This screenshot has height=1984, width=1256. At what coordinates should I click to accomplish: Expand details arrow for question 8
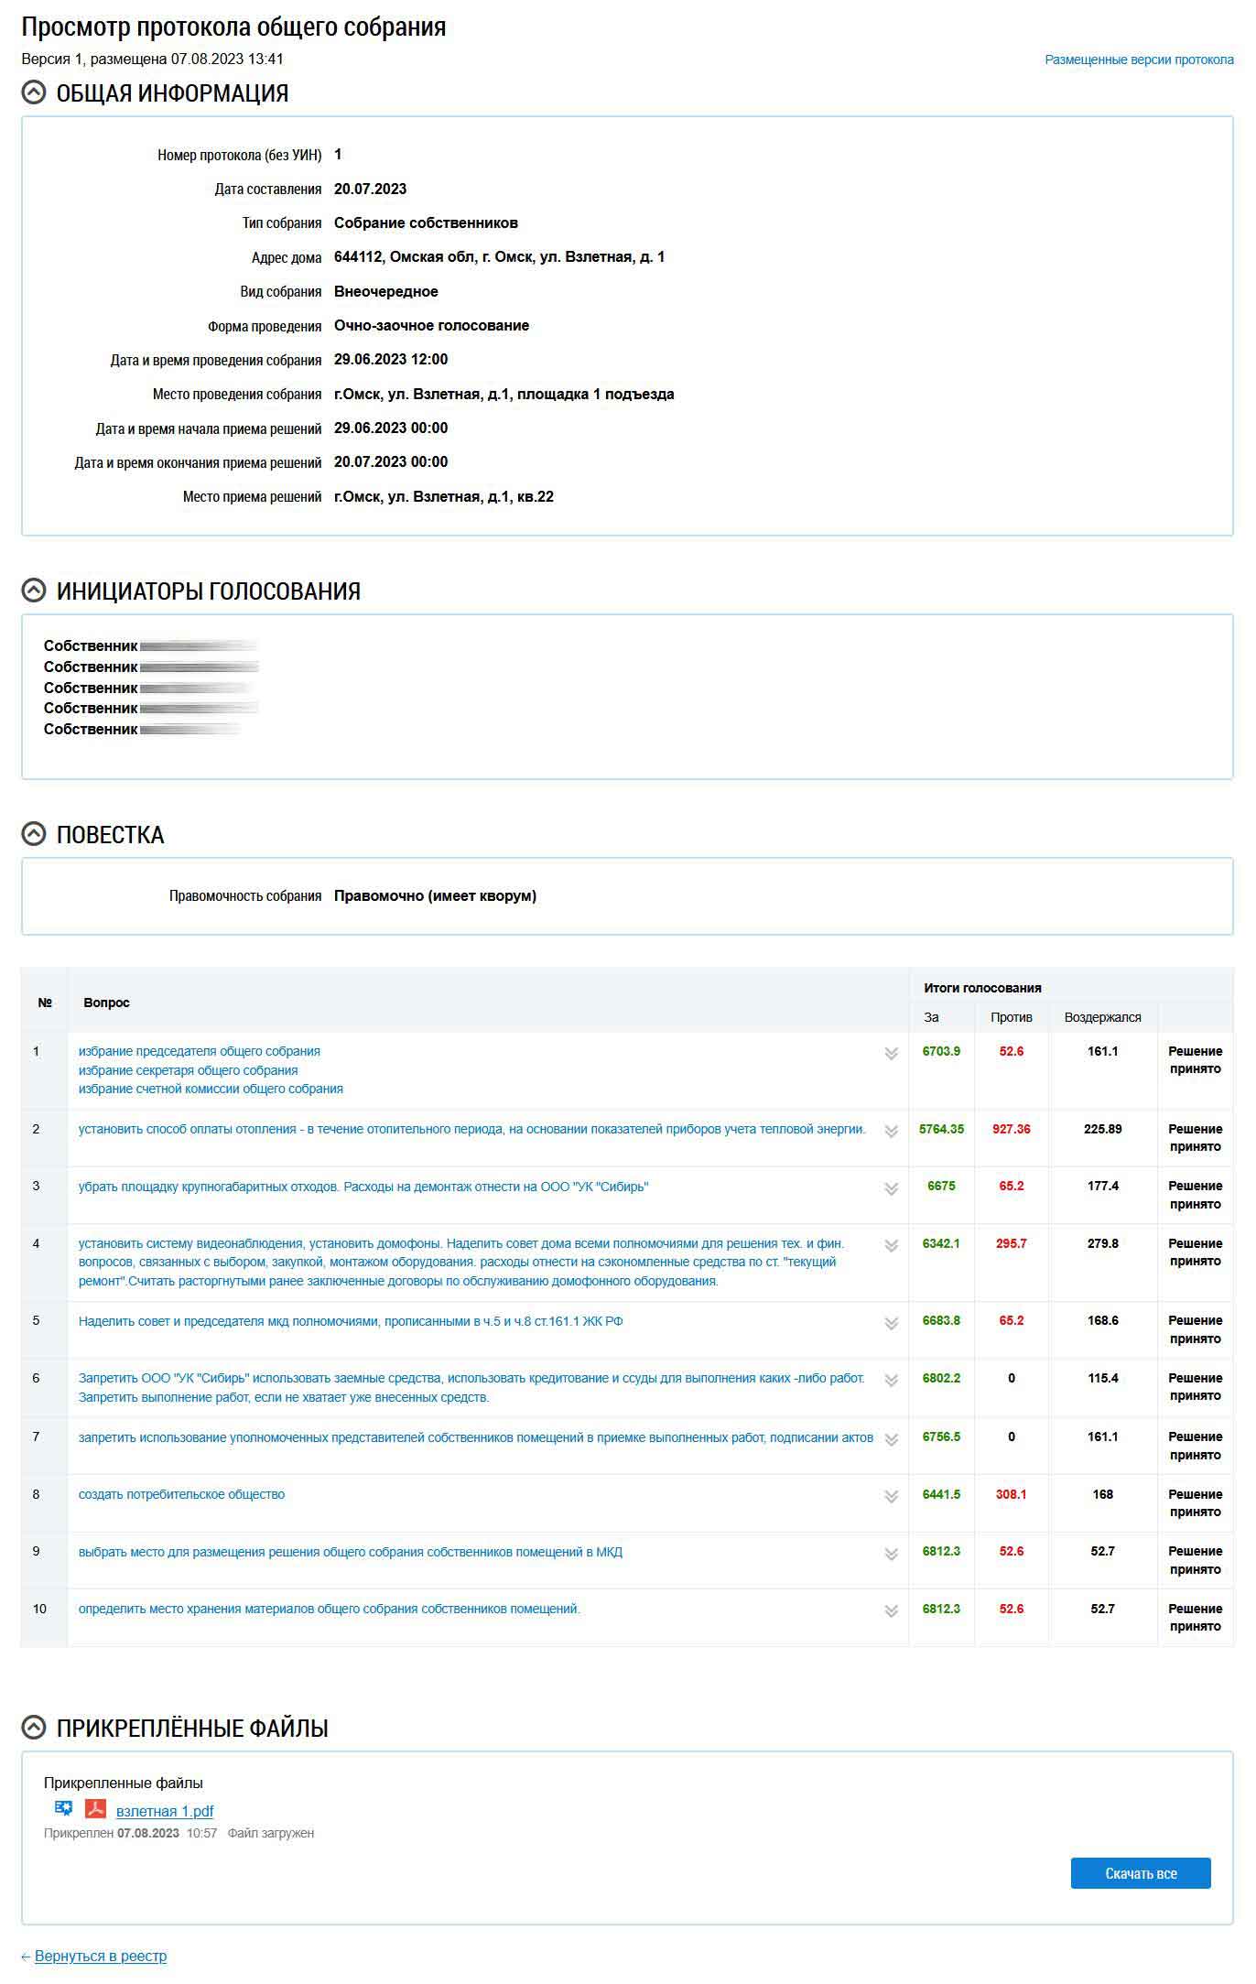tap(891, 1497)
